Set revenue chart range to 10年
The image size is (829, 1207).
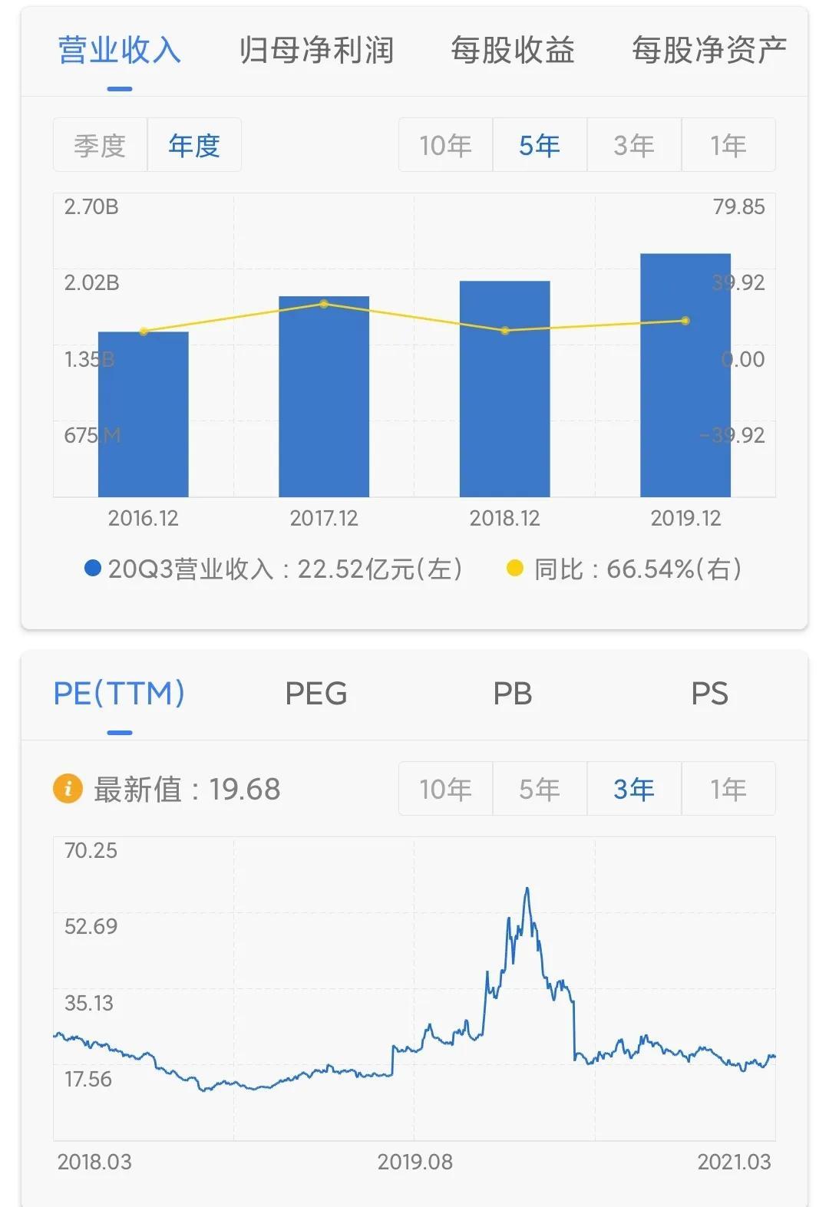(x=445, y=145)
